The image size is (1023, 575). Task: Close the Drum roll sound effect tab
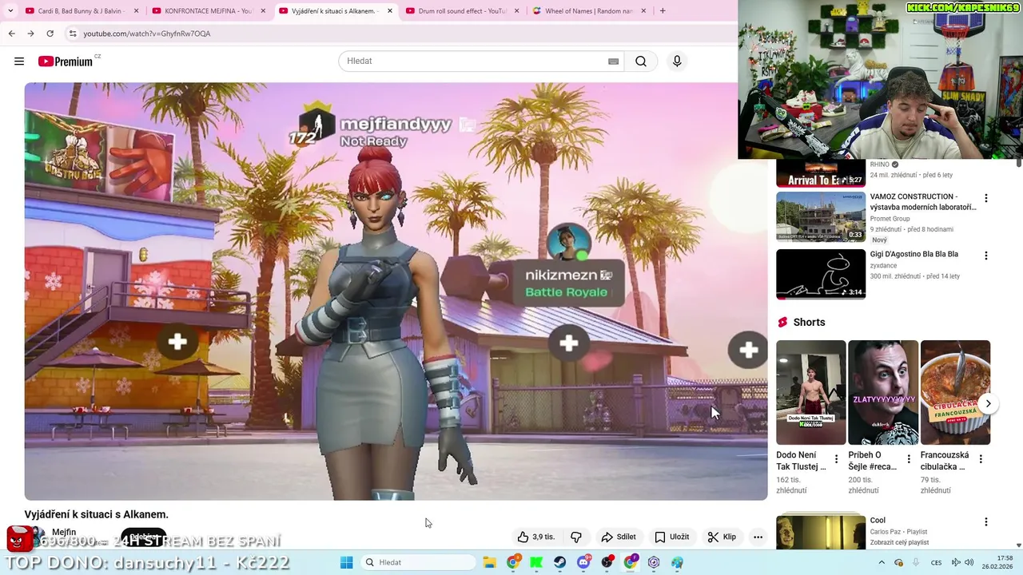[516, 11]
